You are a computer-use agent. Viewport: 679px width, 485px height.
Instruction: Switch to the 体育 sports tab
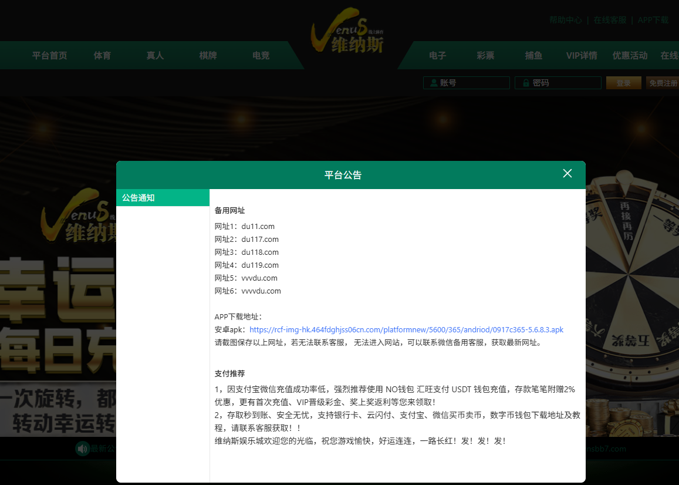pyautogui.click(x=102, y=55)
